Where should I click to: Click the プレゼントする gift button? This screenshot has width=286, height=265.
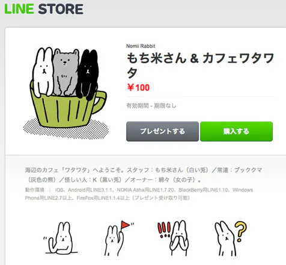click(162, 131)
